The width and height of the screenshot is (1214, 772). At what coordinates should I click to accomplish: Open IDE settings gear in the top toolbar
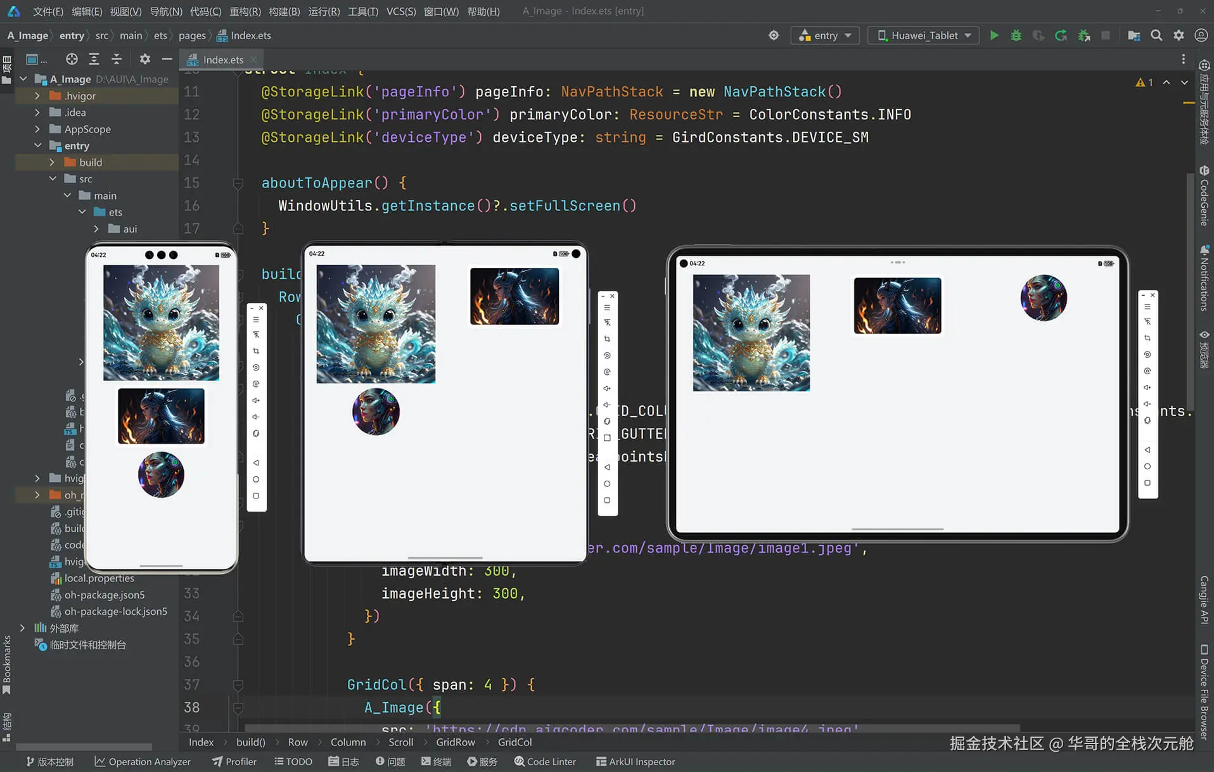tap(1179, 35)
